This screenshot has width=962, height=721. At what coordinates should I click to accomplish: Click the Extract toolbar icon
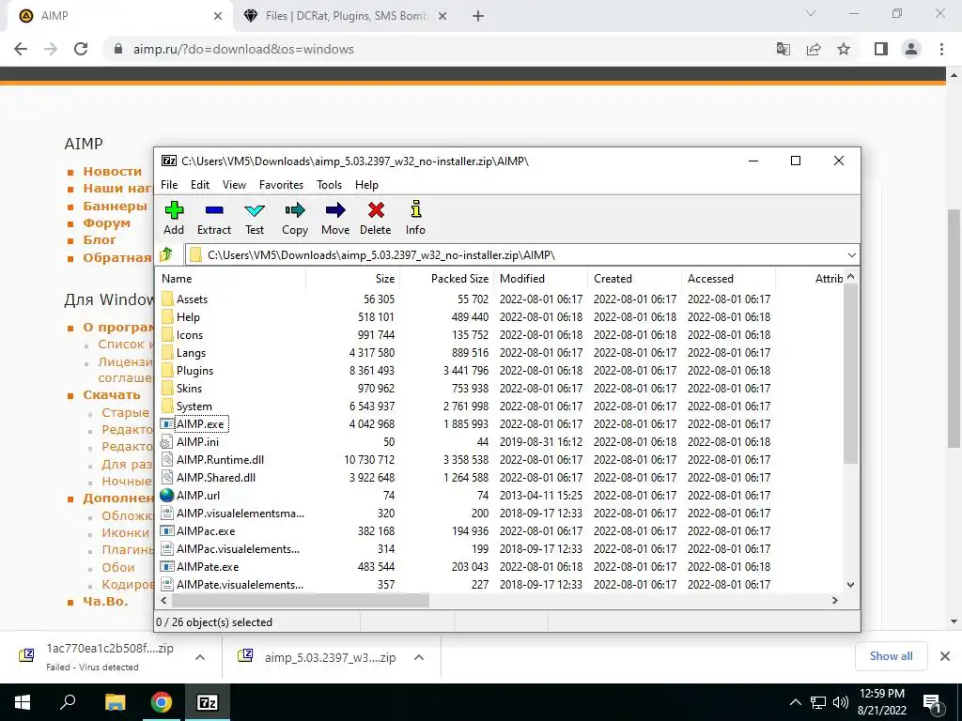click(214, 210)
